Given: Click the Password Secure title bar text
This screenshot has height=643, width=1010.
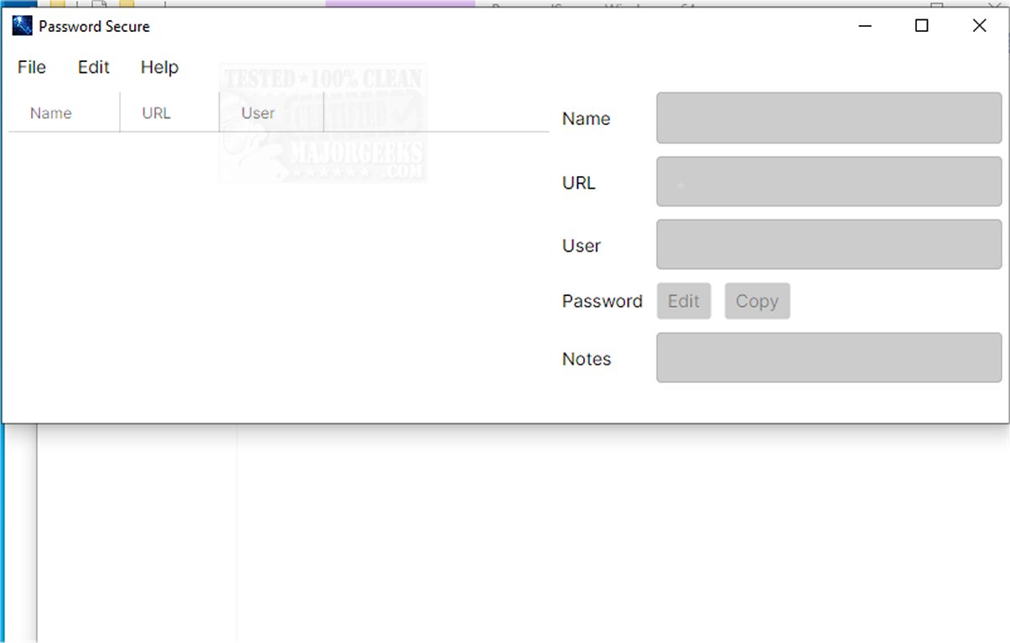Looking at the screenshot, I should [x=94, y=27].
